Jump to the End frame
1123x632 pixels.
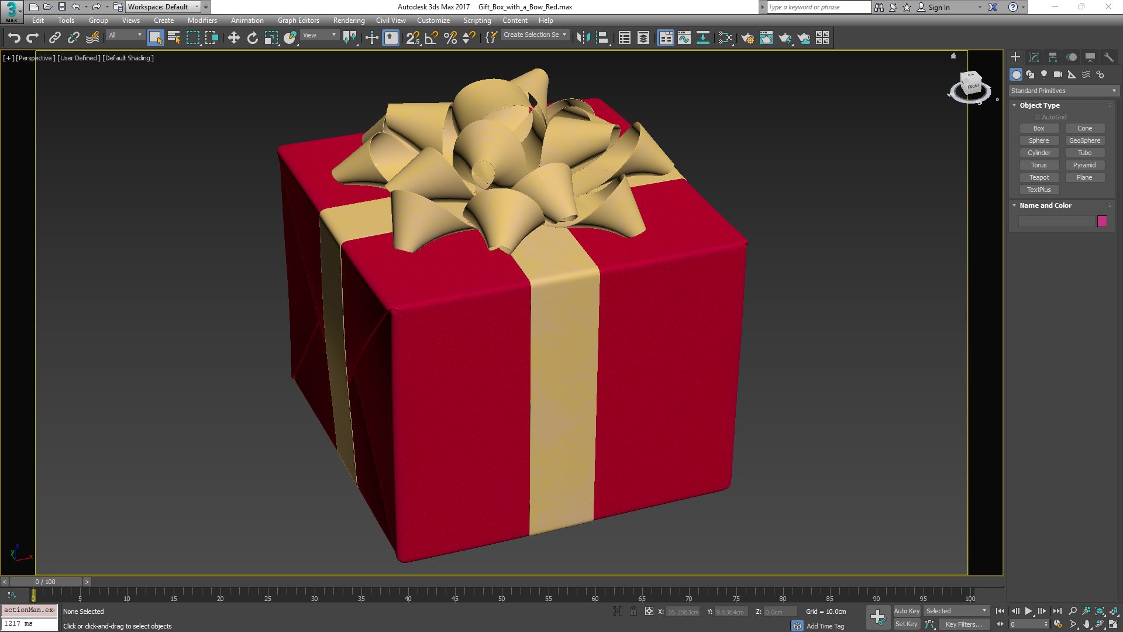pyautogui.click(x=1057, y=611)
